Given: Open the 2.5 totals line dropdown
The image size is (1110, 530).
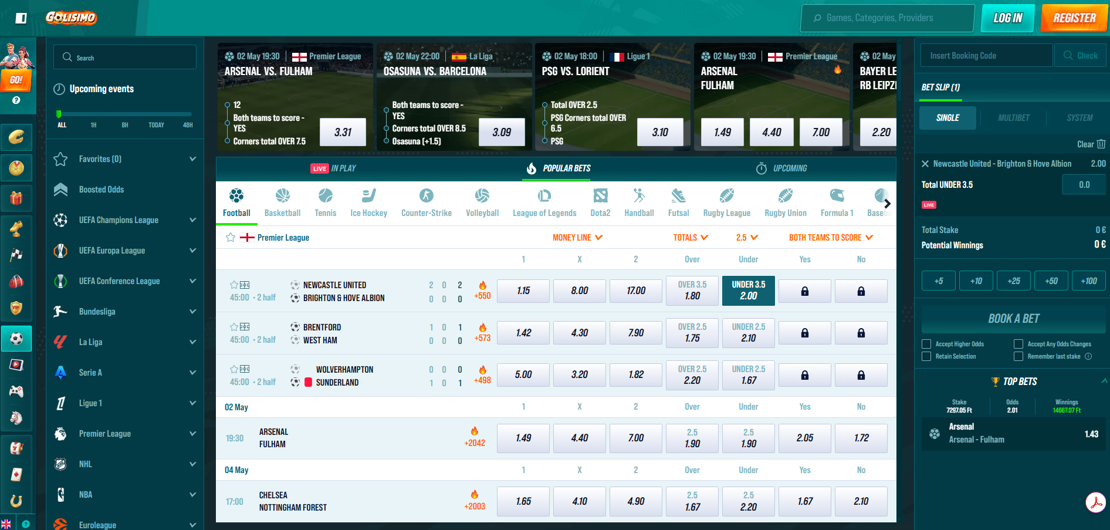Looking at the screenshot, I should pos(747,238).
